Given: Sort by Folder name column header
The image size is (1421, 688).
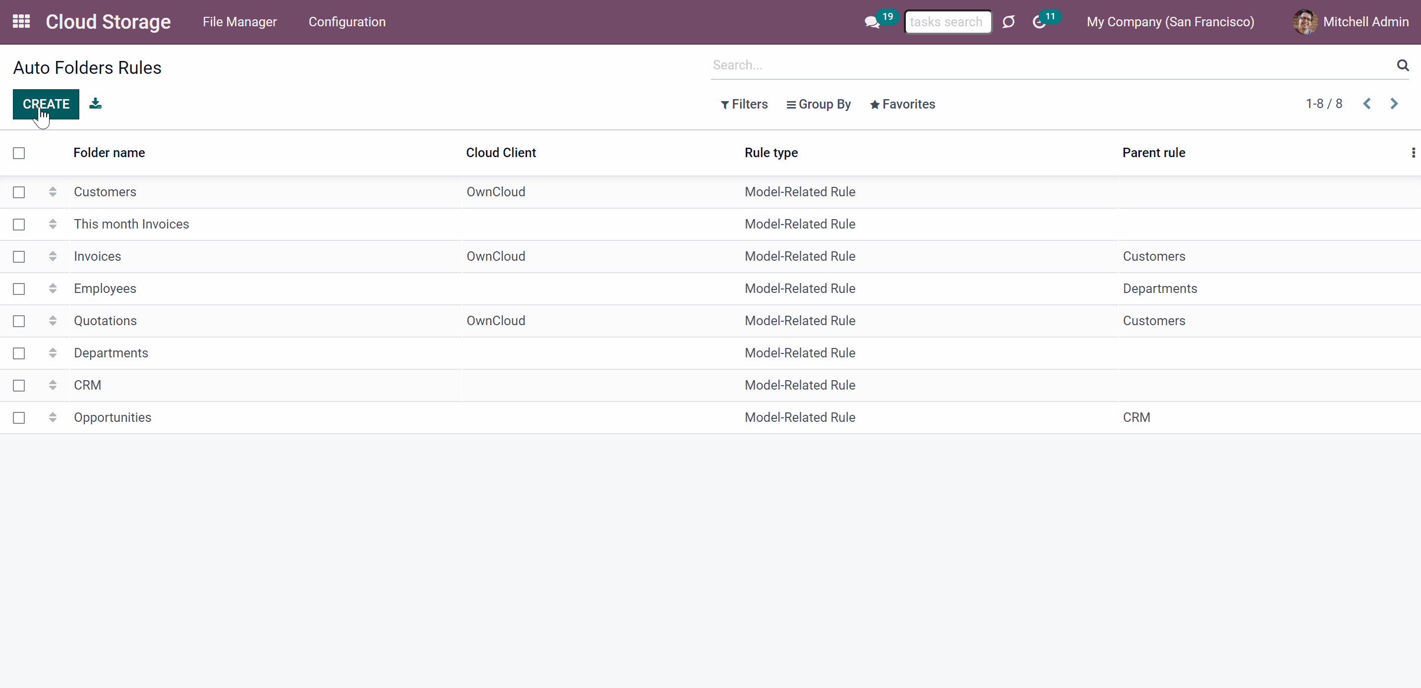Looking at the screenshot, I should click(109, 153).
